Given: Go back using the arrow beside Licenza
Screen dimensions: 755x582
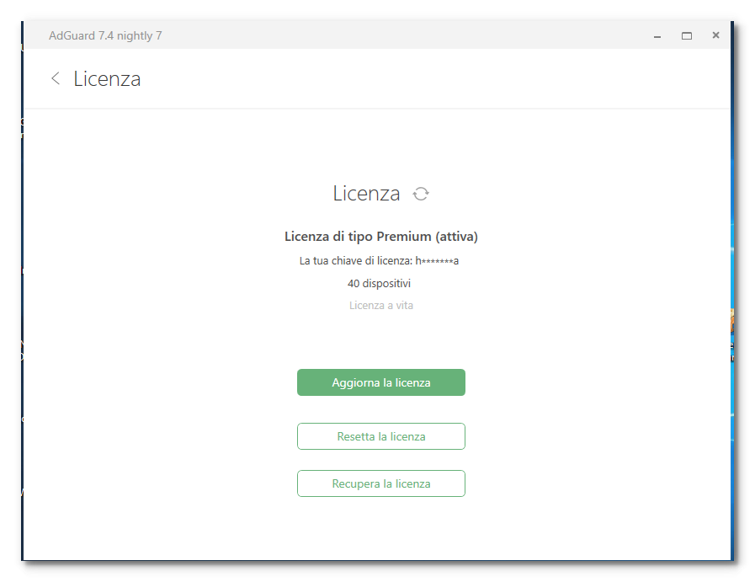Looking at the screenshot, I should click(56, 78).
